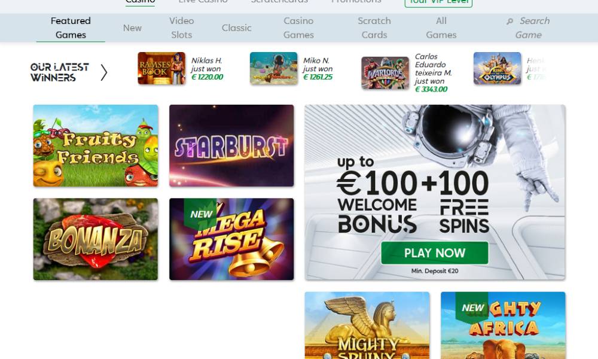Launch the Starburst game tile
598x359 pixels.
coord(231,146)
